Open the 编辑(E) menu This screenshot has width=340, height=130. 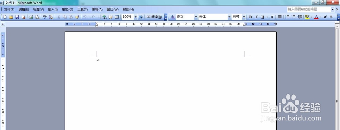click(x=24, y=9)
